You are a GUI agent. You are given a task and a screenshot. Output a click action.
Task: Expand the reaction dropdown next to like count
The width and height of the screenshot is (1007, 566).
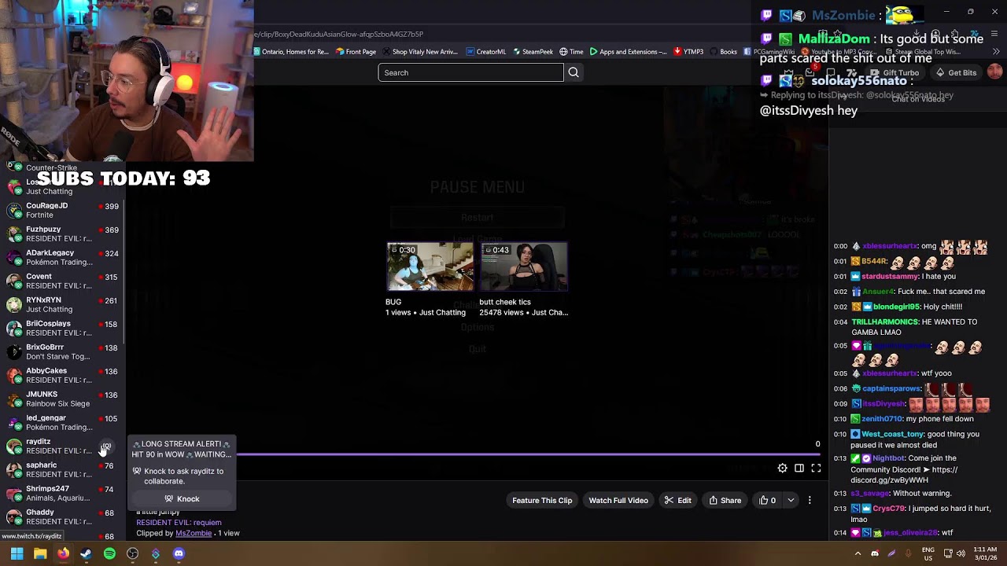(791, 501)
